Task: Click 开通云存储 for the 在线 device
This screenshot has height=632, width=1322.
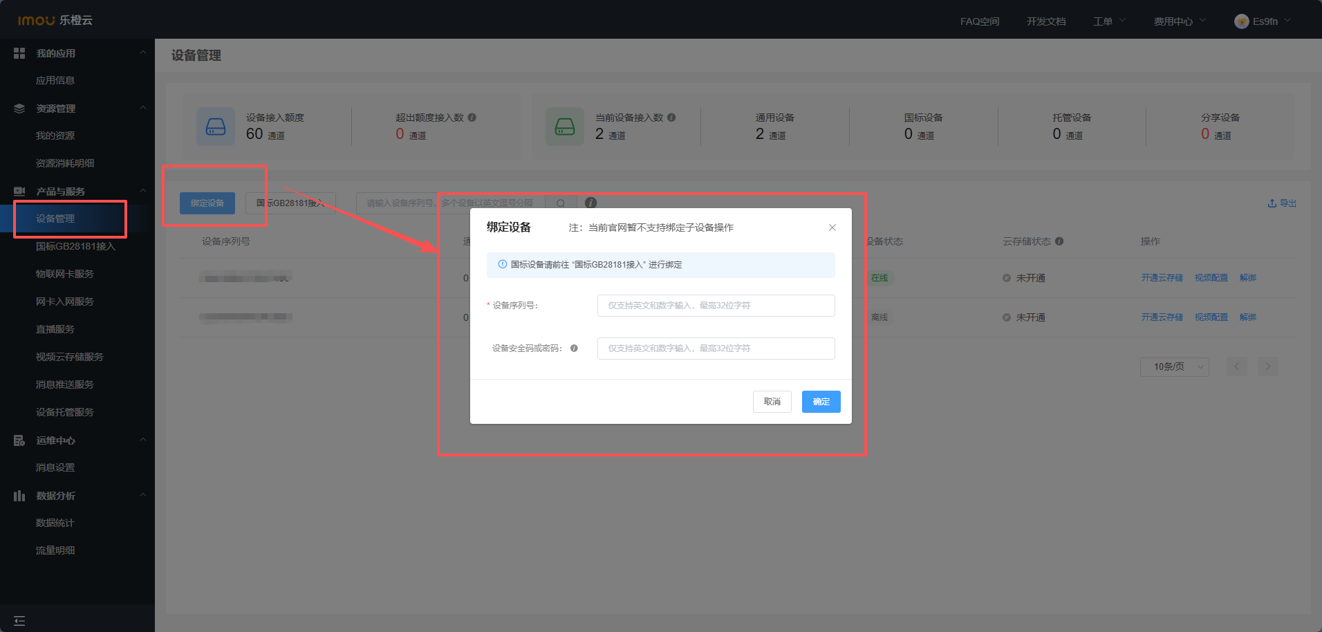Action: point(1162,278)
